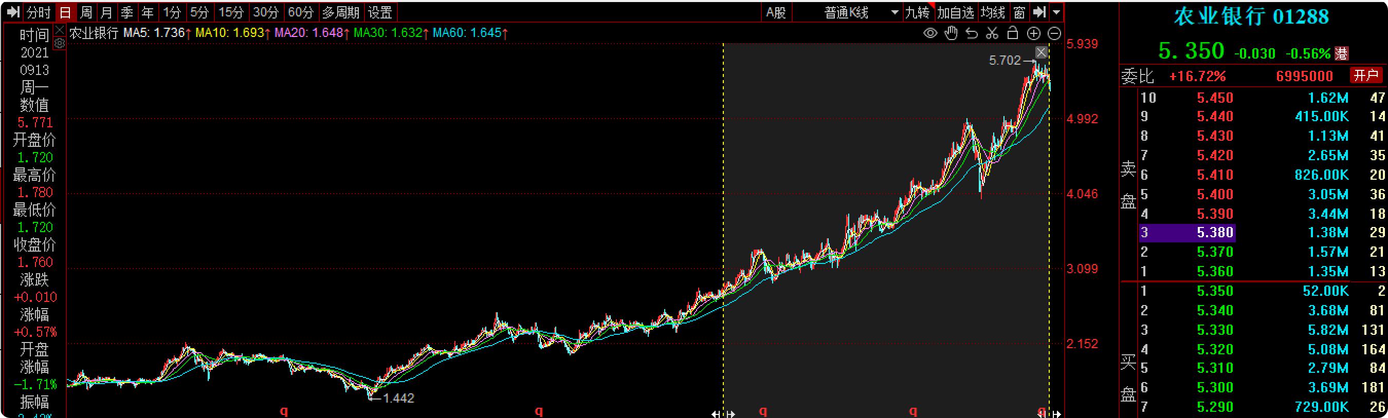This screenshot has height=418, width=1388.
Task: Select the 月 monthly period tab
Action: coord(107,12)
